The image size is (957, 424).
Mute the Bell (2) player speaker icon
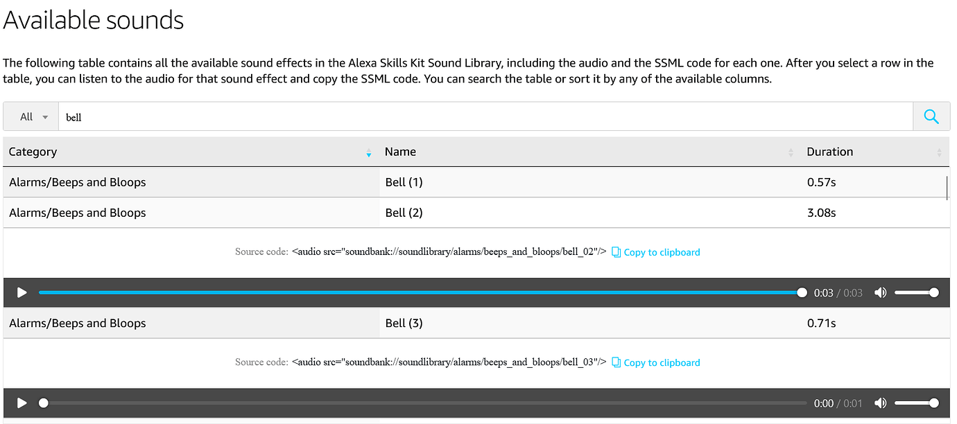pyautogui.click(x=881, y=292)
